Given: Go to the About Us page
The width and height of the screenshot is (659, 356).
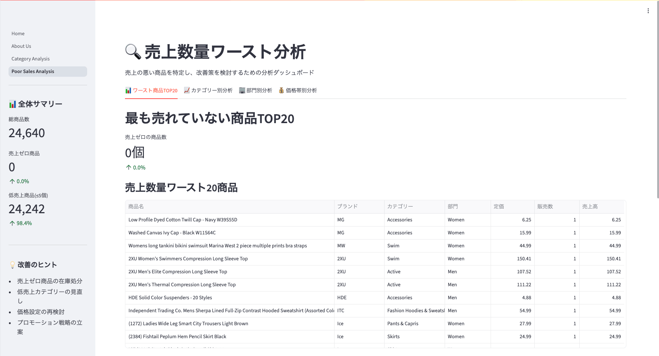Looking at the screenshot, I should (21, 46).
